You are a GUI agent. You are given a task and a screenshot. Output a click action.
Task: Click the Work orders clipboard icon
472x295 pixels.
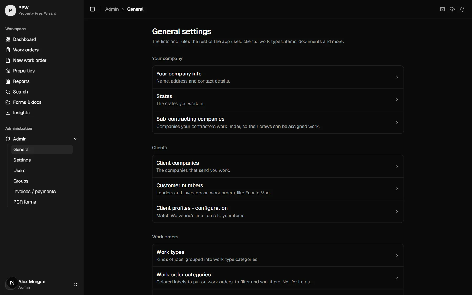[x=8, y=50]
